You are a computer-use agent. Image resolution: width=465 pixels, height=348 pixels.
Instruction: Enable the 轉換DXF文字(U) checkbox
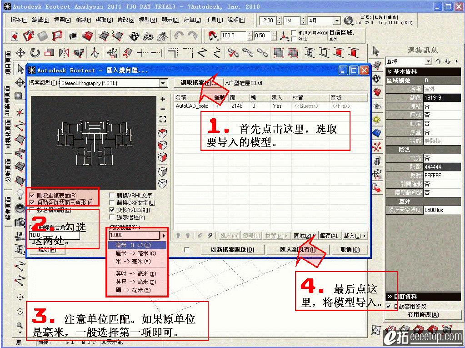[112, 202]
